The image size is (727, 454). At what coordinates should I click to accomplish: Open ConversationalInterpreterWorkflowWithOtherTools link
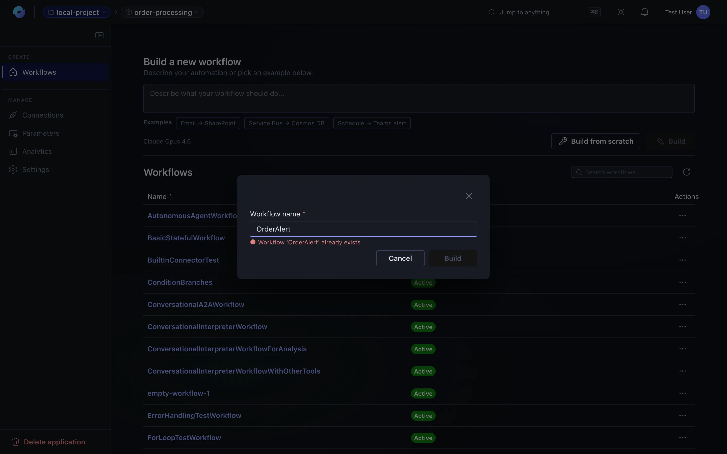pyautogui.click(x=234, y=371)
